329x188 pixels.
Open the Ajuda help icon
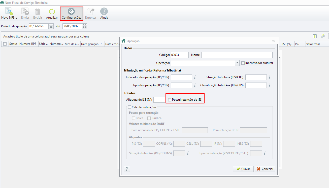[x=104, y=14]
